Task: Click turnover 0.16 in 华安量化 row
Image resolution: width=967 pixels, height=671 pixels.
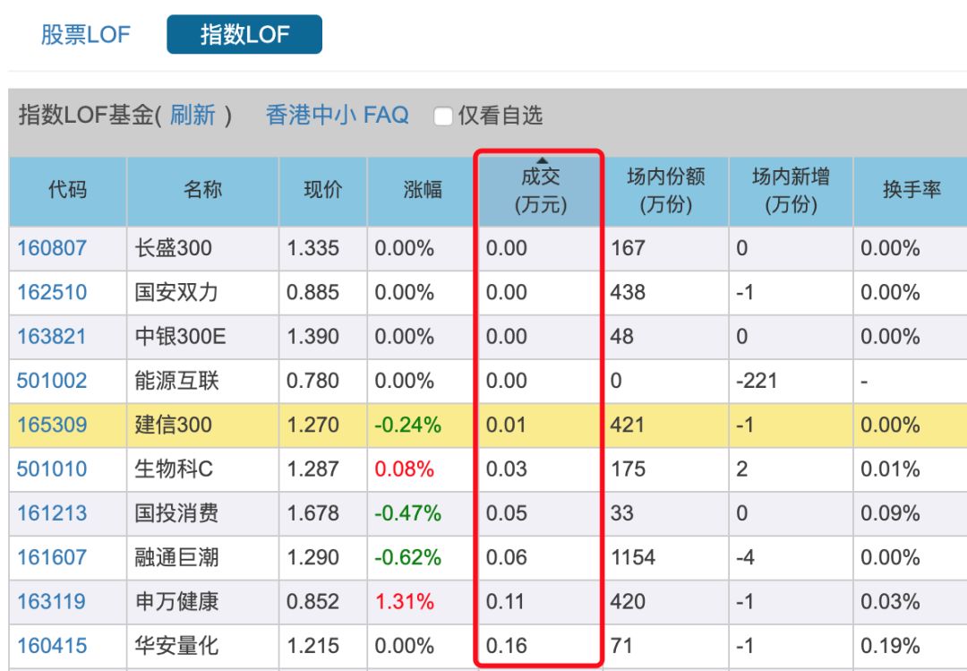Action: pos(506,646)
